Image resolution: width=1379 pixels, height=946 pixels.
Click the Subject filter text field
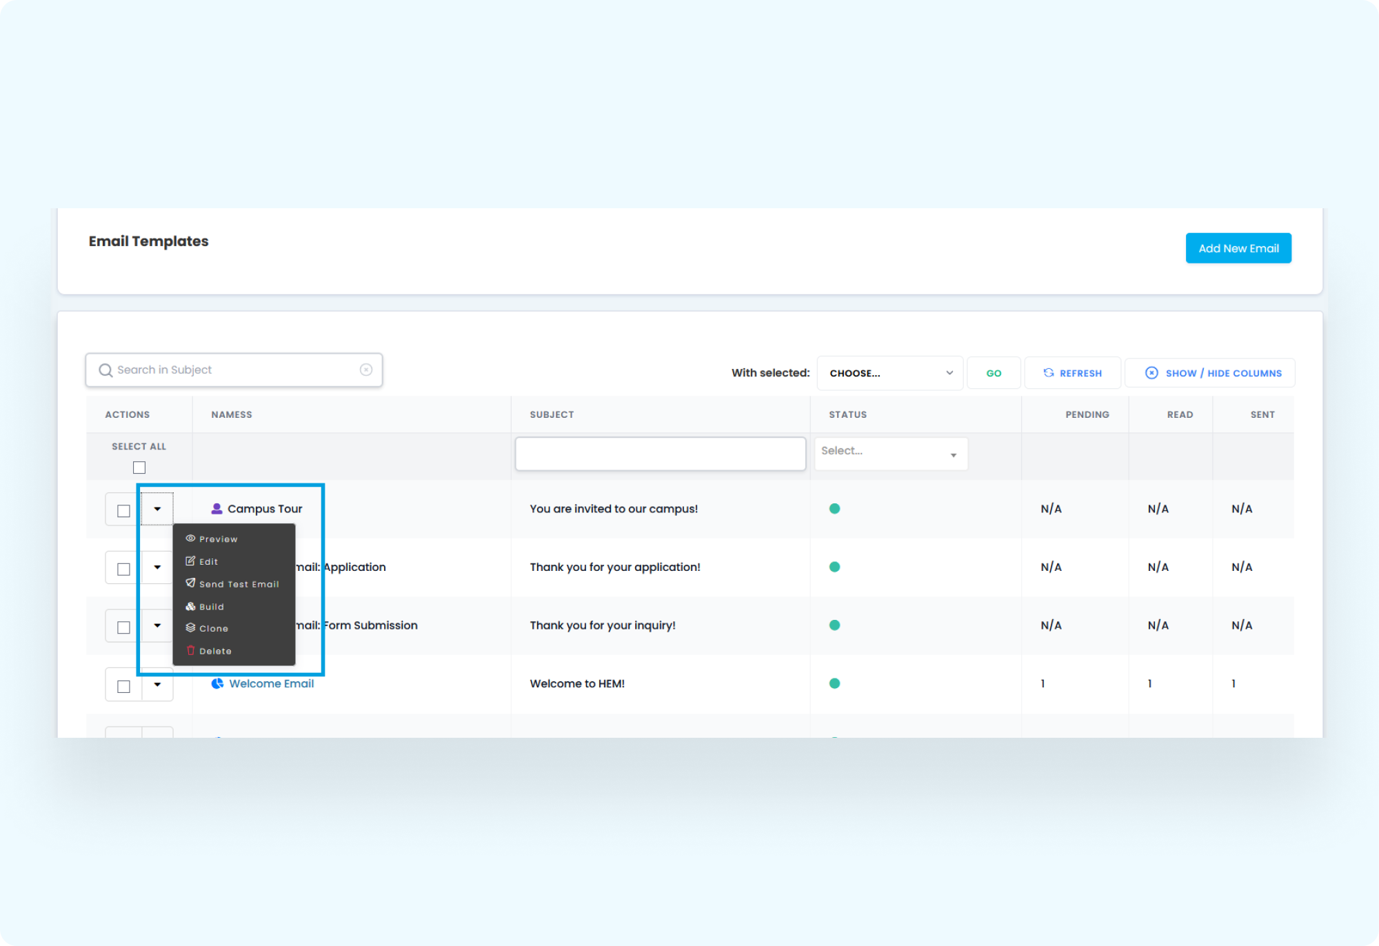[660, 454]
